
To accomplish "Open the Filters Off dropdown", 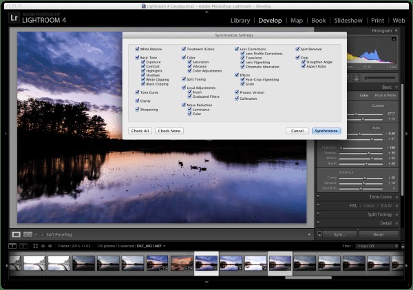I will coord(377,246).
